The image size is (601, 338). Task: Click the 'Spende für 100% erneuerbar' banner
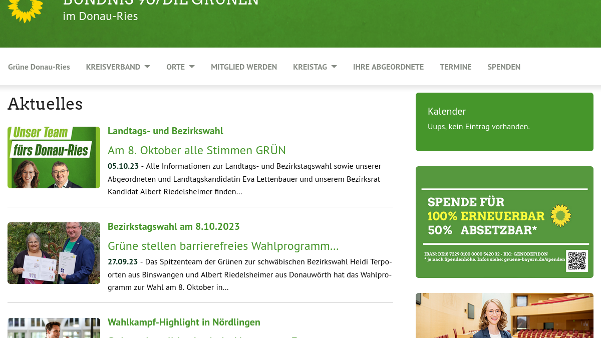pos(504,222)
